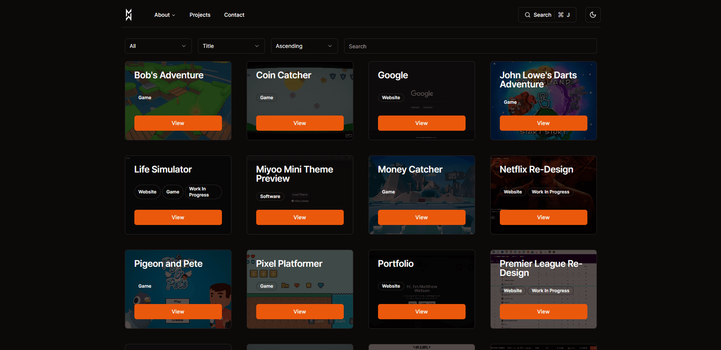Open the About dropdown menu
721x350 pixels.
[x=164, y=15]
